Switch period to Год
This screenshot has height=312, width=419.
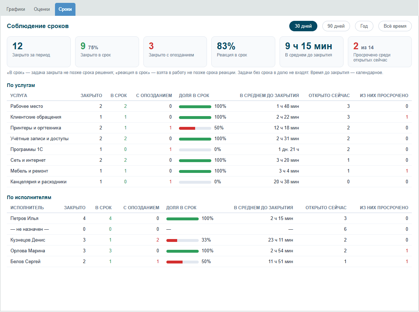tap(364, 26)
